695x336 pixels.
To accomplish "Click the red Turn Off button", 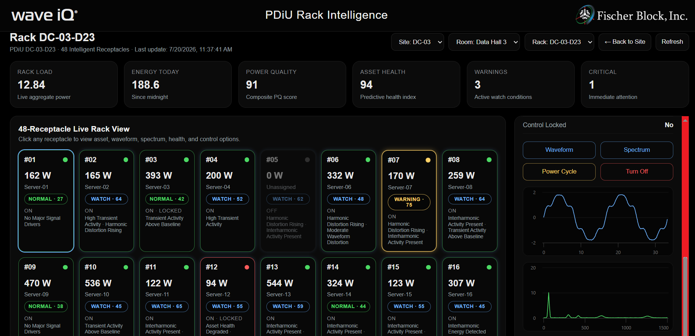I will (637, 172).
